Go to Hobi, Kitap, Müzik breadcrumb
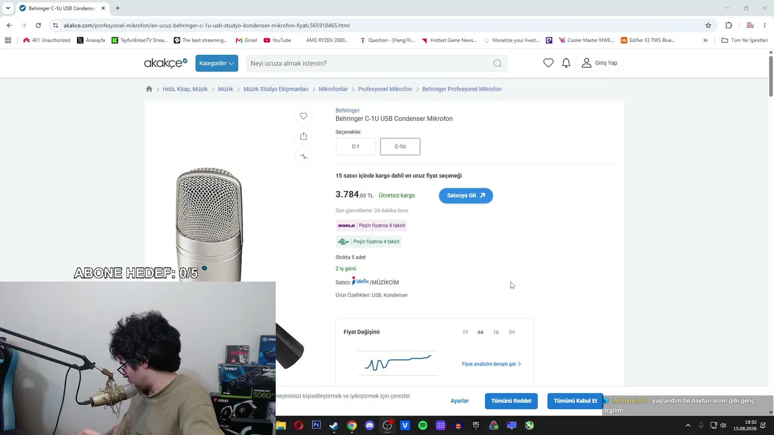Screen dimensions: 774x435 185,89
